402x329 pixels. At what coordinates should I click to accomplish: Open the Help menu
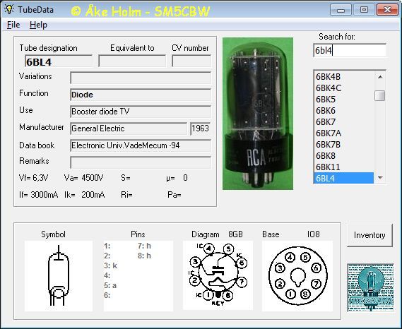click(x=38, y=25)
